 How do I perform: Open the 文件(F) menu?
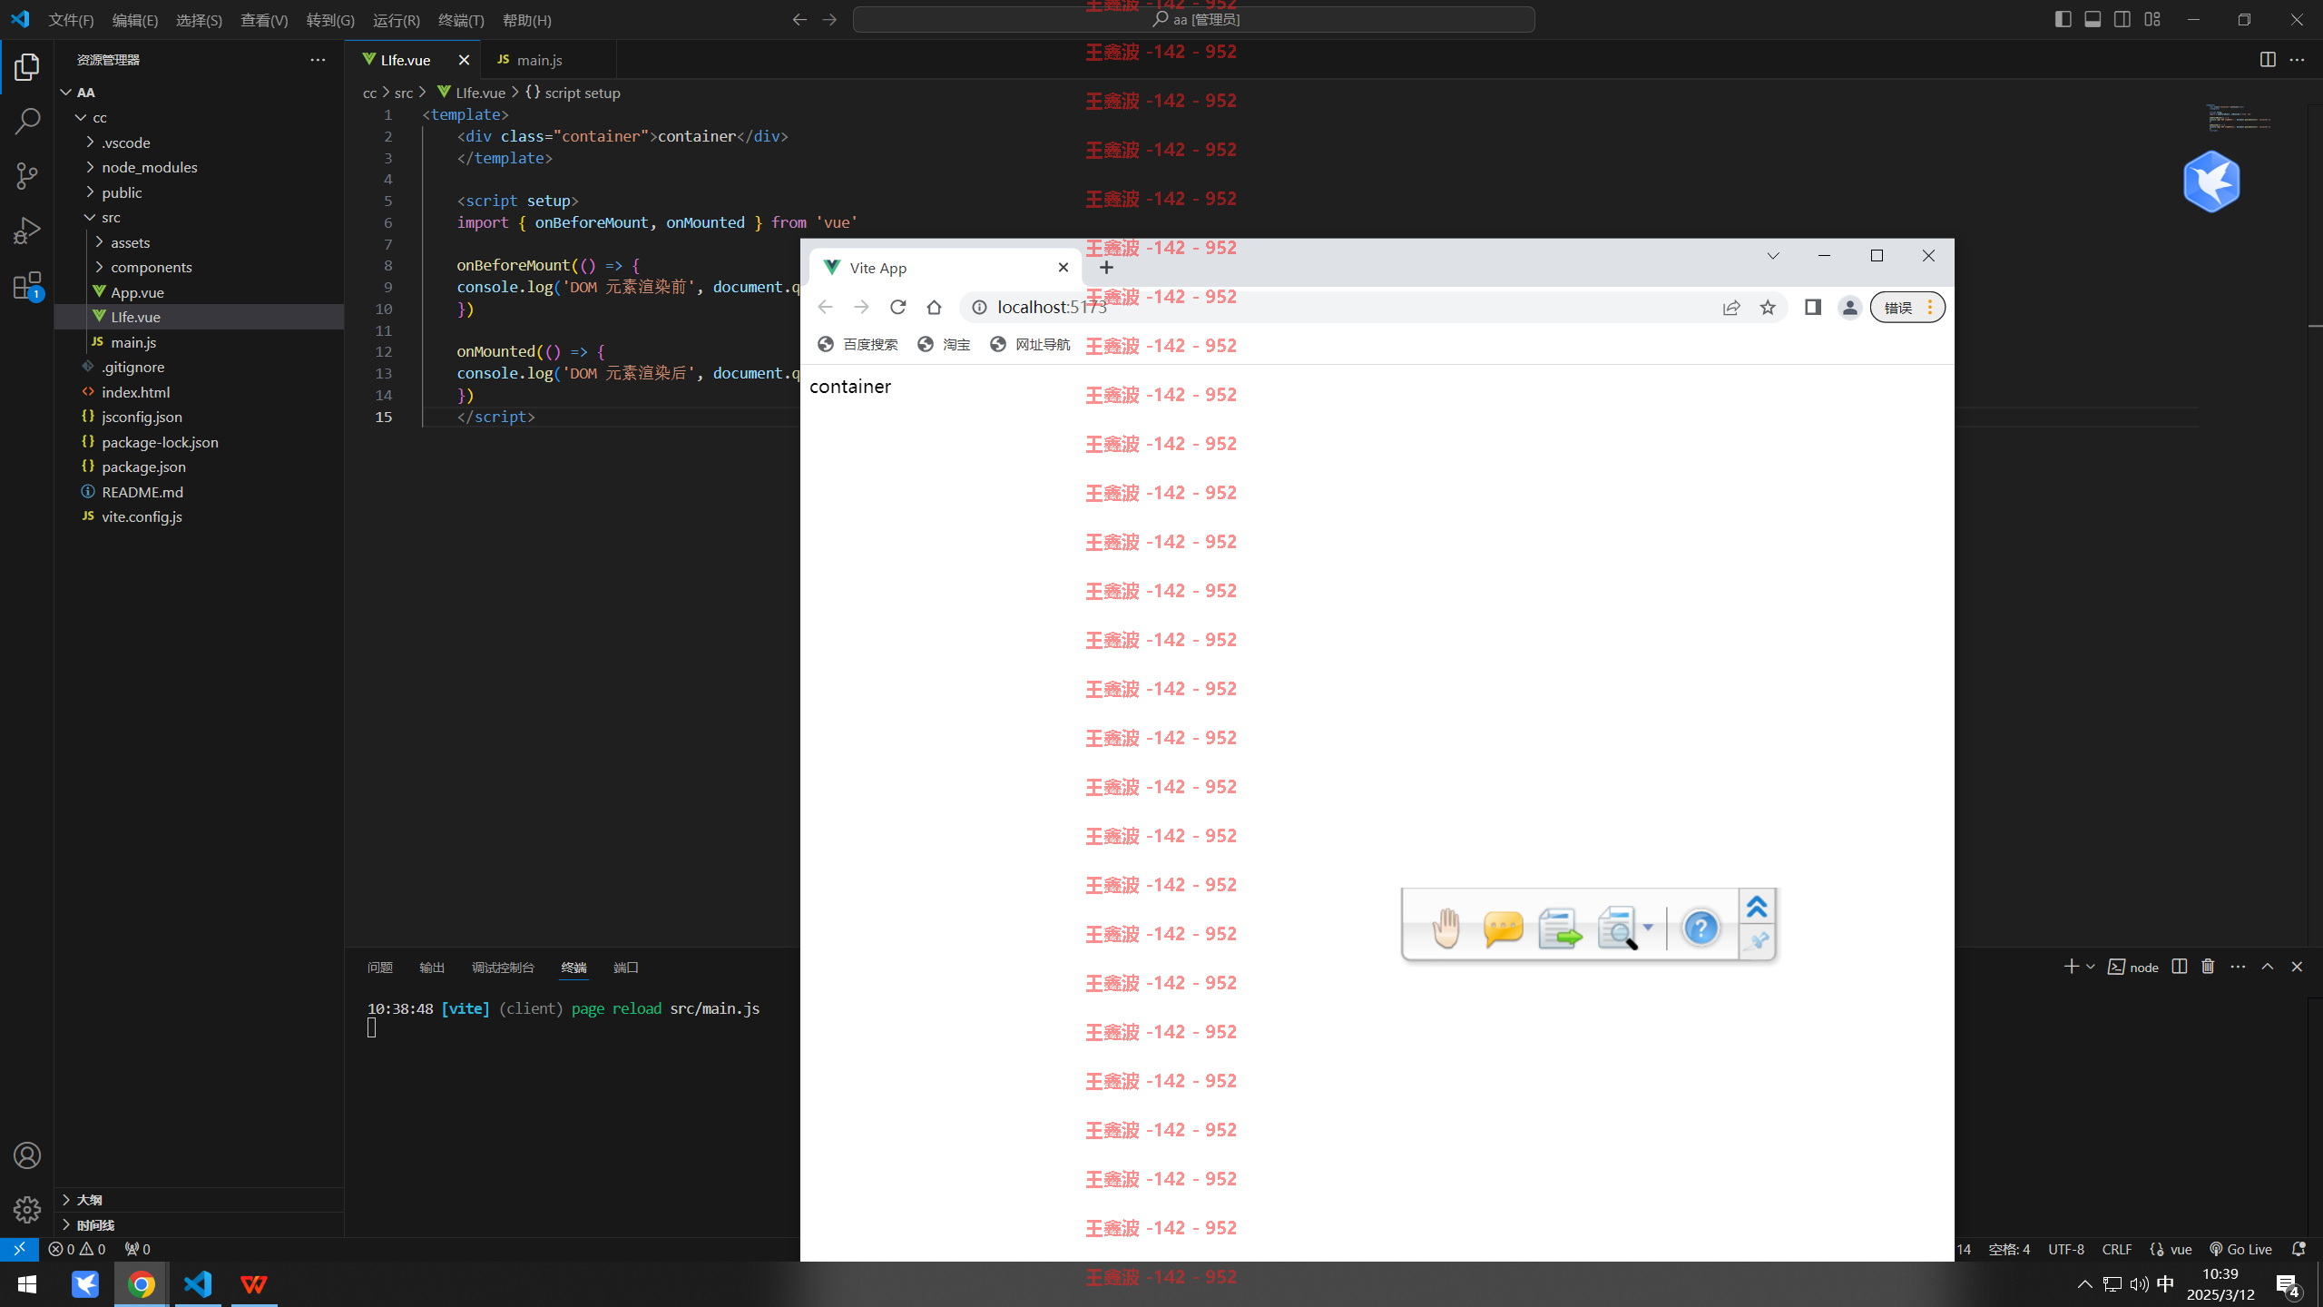(71, 20)
